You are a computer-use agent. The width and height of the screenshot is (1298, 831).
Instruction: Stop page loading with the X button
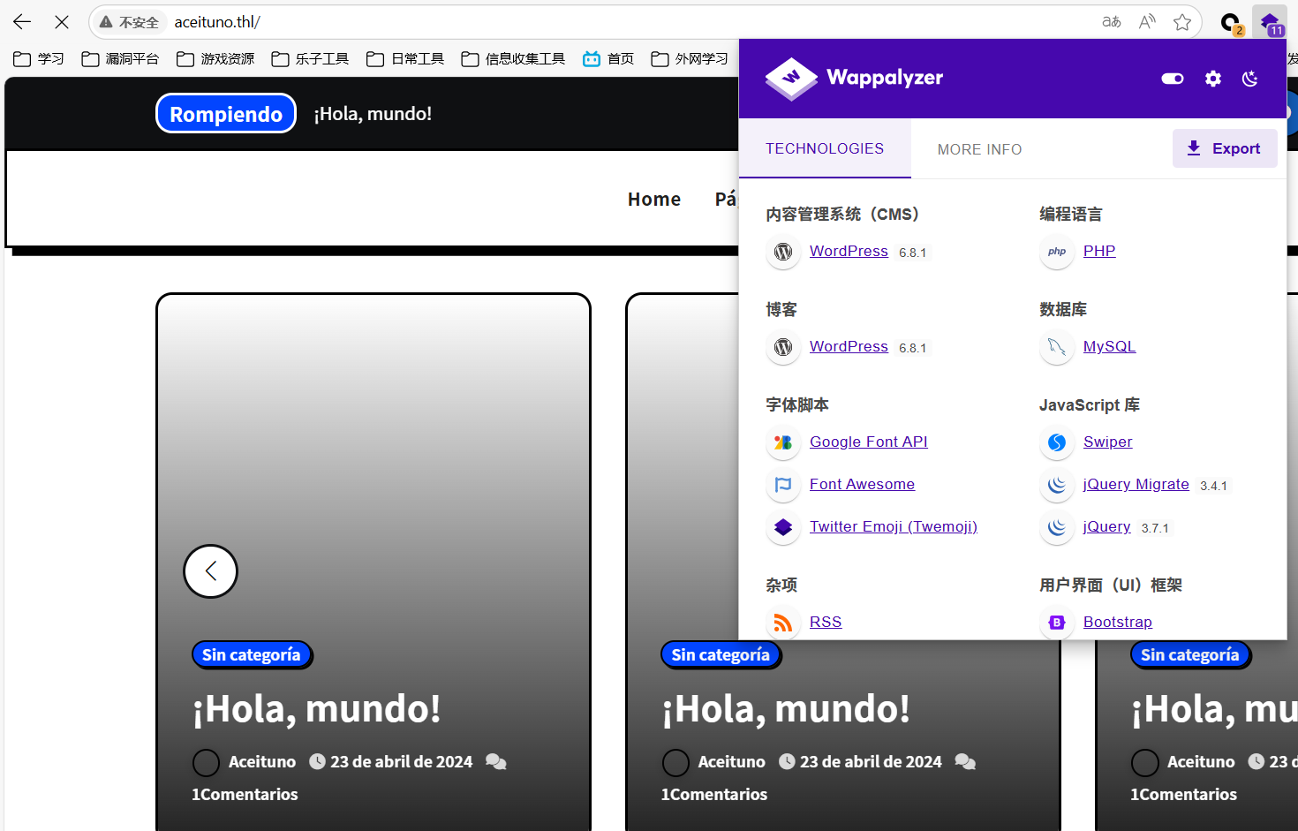point(62,22)
